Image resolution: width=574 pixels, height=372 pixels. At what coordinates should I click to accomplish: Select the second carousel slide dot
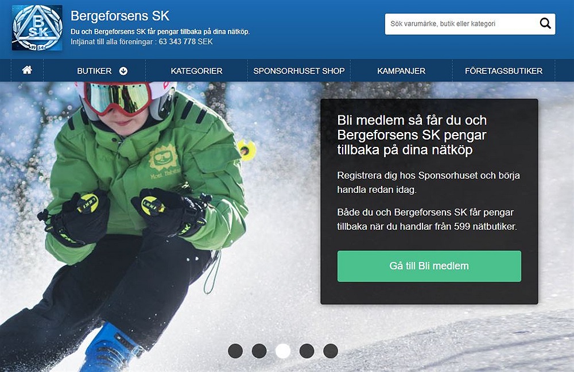point(259,351)
